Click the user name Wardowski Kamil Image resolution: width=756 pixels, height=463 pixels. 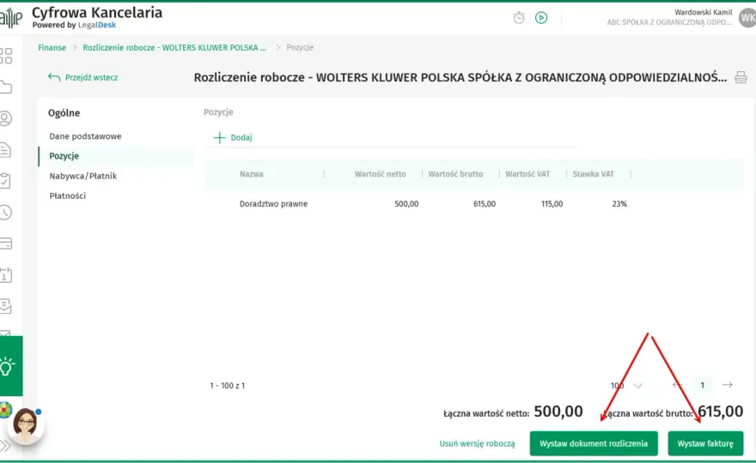(703, 13)
